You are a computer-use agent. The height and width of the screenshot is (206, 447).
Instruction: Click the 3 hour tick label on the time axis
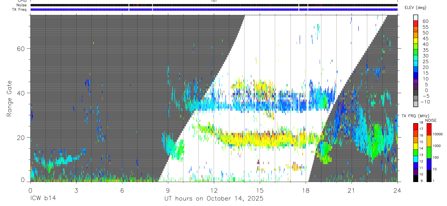(x=76, y=190)
